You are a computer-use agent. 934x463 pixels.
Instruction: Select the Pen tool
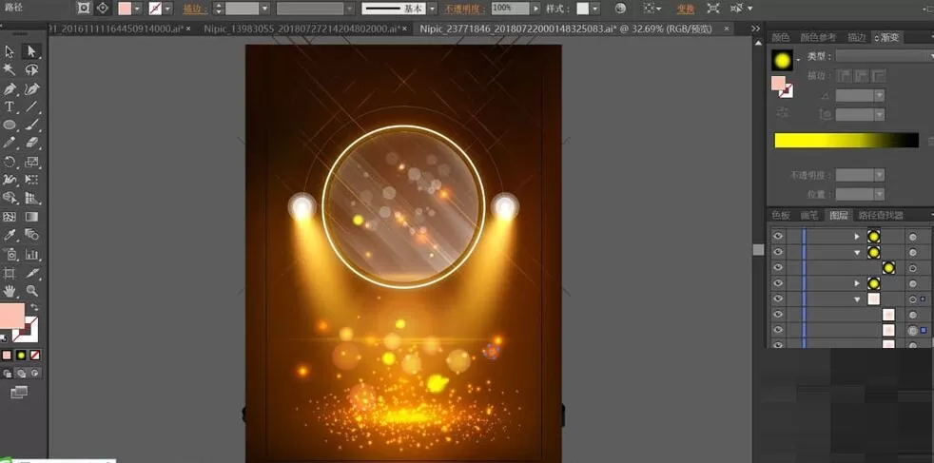(x=10, y=89)
